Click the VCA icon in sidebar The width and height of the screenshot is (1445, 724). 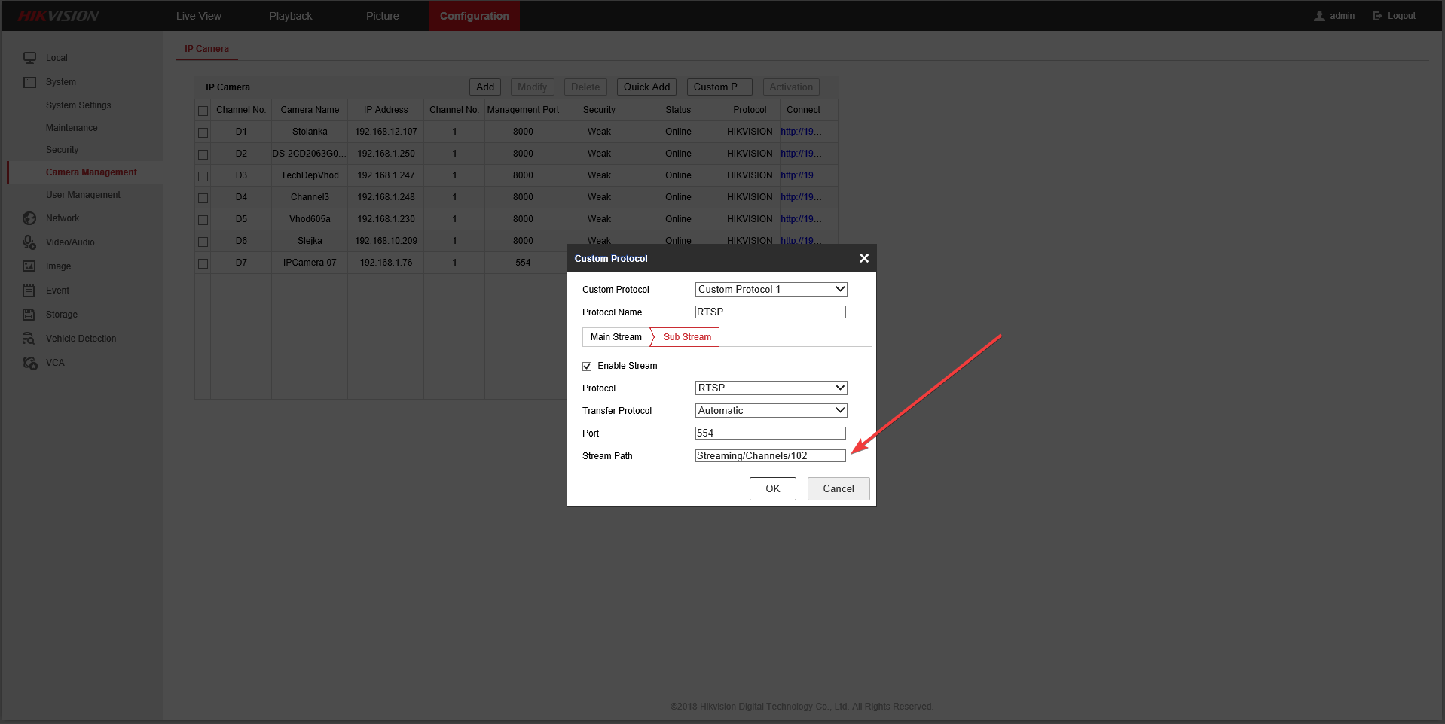29,363
